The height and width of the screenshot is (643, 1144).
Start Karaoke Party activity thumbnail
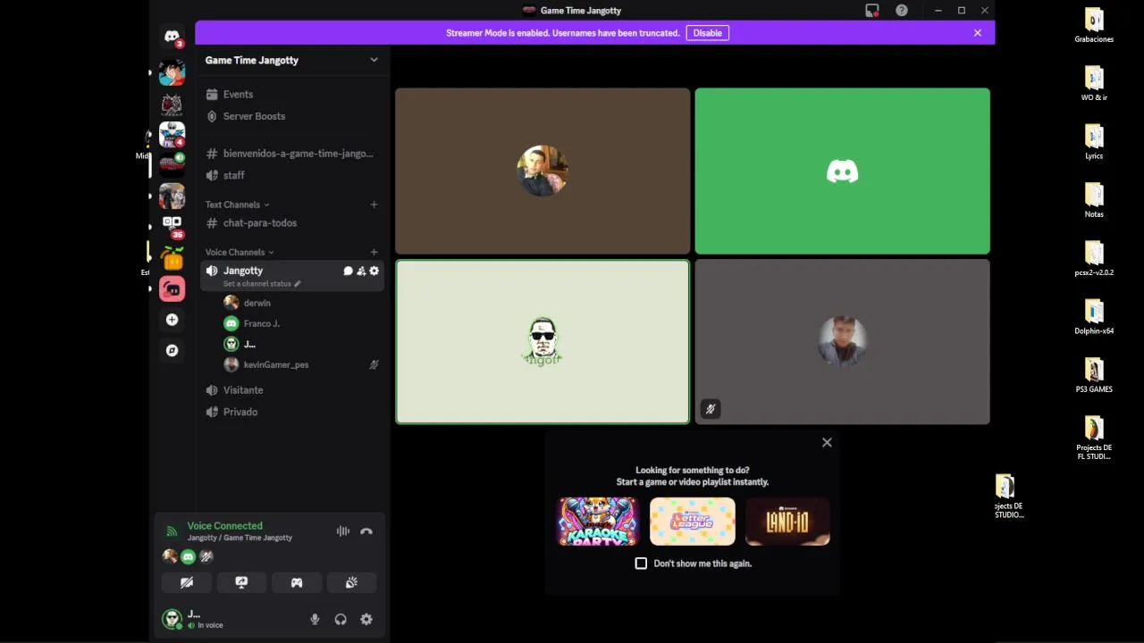click(x=598, y=522)
